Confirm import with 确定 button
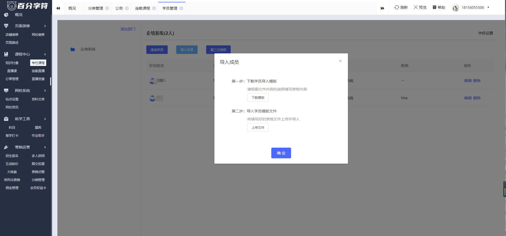506x236 pixels. [x=281, y=153]
